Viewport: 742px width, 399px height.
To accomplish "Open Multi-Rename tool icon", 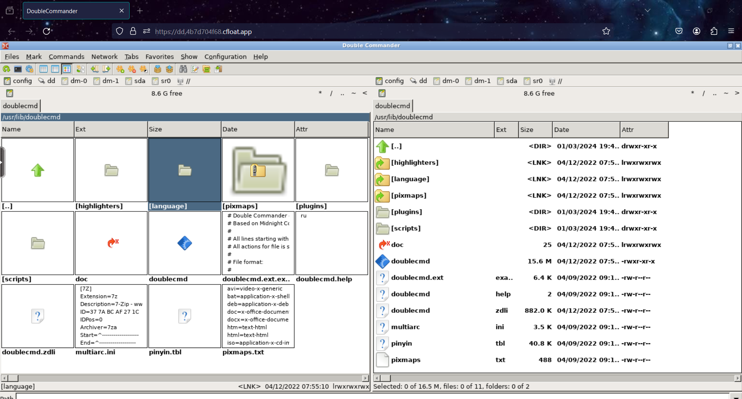I will [195, 69].
